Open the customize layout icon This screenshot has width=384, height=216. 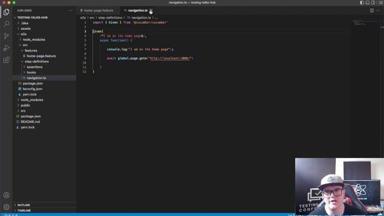pyautogui.click(x=380, y=2)
